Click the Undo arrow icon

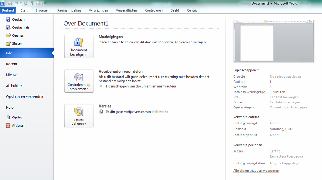click(x=17, y=3)
